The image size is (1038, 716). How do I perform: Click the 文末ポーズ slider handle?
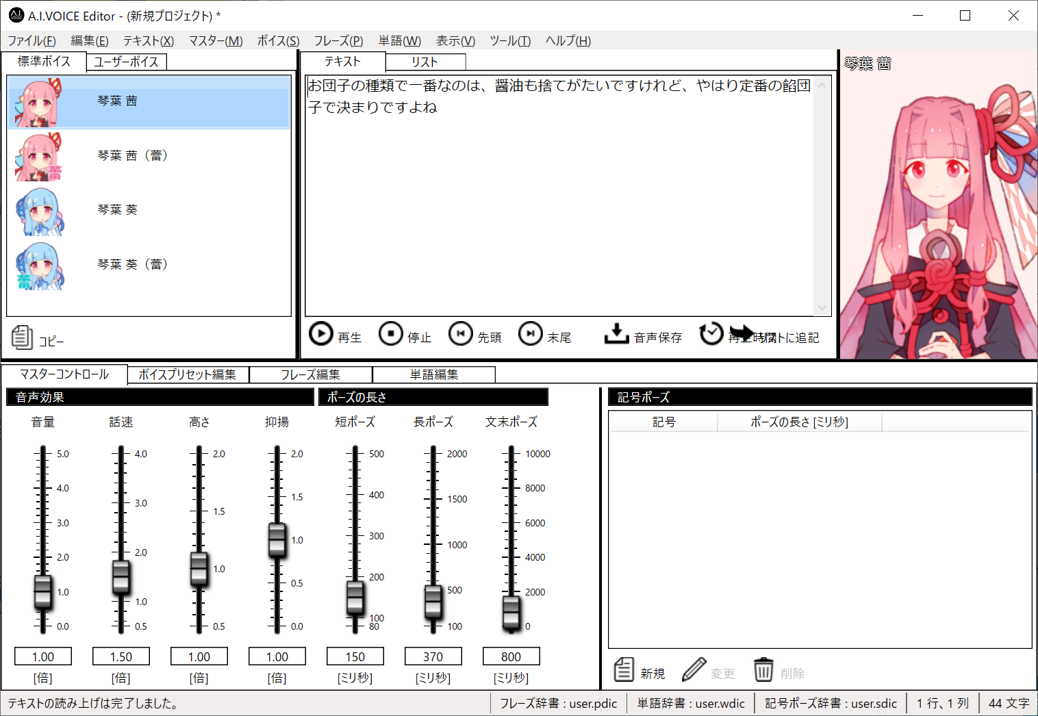(x=511, y=612)
